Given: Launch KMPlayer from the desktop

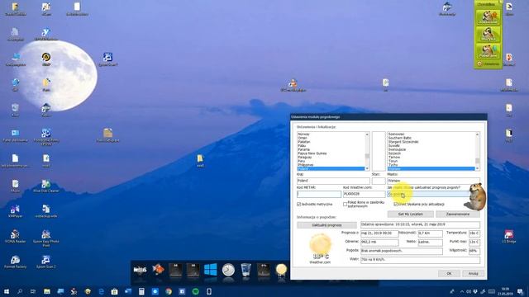Looking at the screenshot, I should click(15, 211).
